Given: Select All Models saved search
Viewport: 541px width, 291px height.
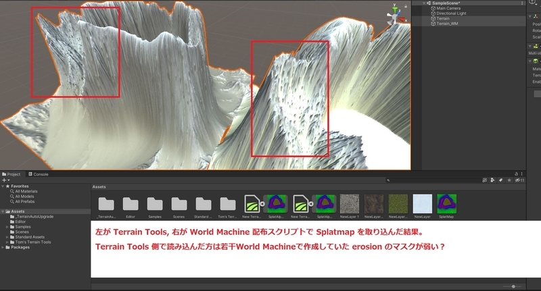Looking at the screenshot, I should (x=24, y=196).
